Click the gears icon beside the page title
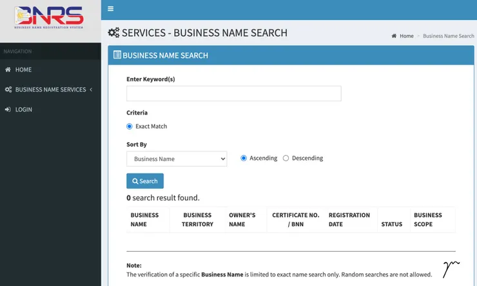The width and height of the screenshot is (477, 286). [x=114, y=32]
